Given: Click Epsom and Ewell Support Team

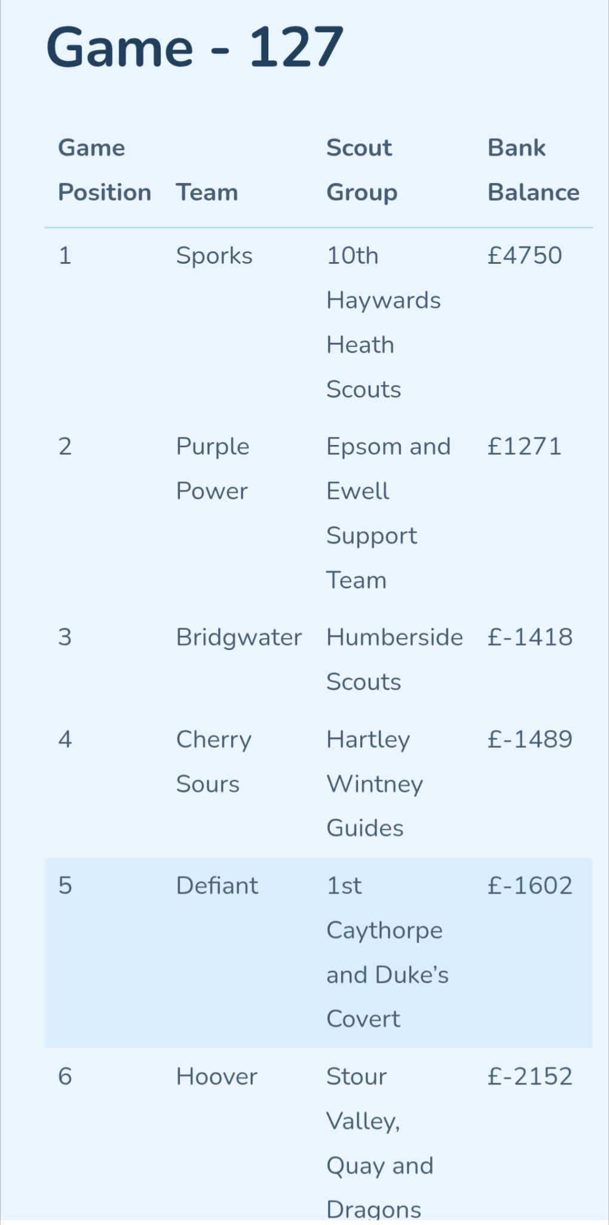Looking at the screenshot, I should [388, 513].
